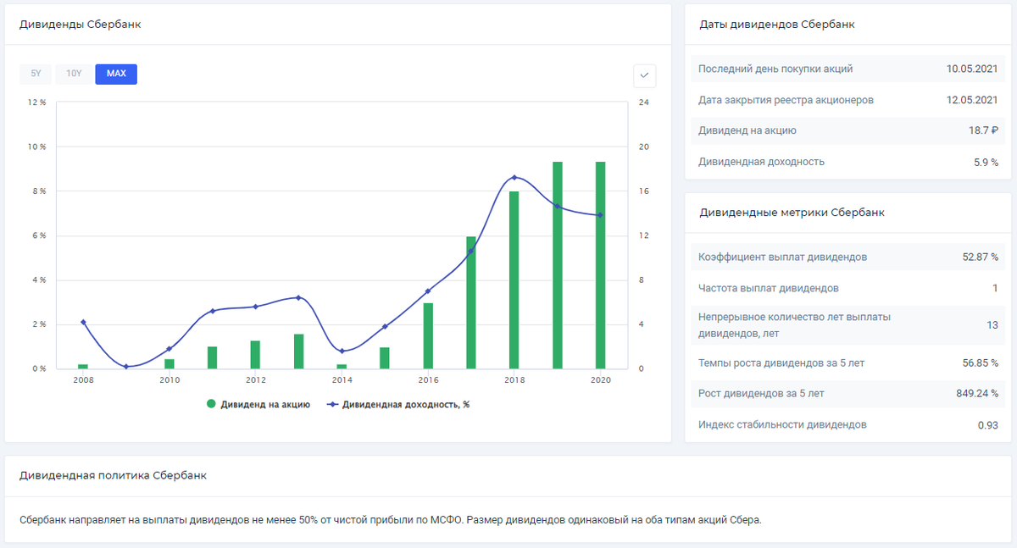This screenshot has width=1017, height=548.
Task: Click the 2020 green dividend bar
Action: (600, 265)
